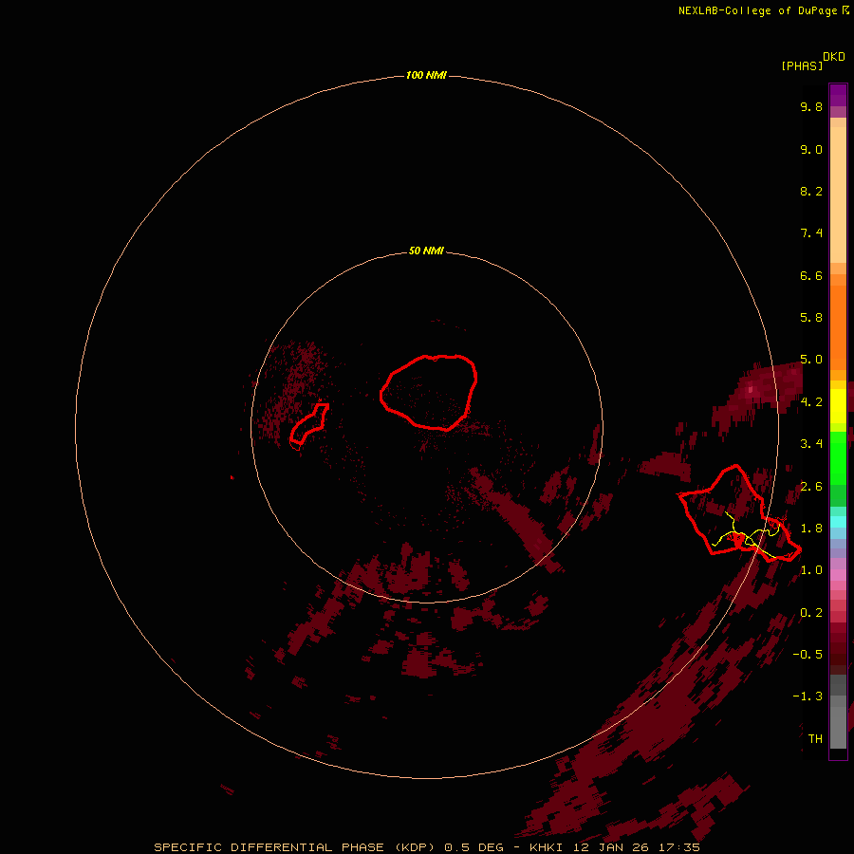Click the [PHAS] label near the legend
The width and height of the screenshot is (854, 854).
pyautogui.click(x=802, y=65)
